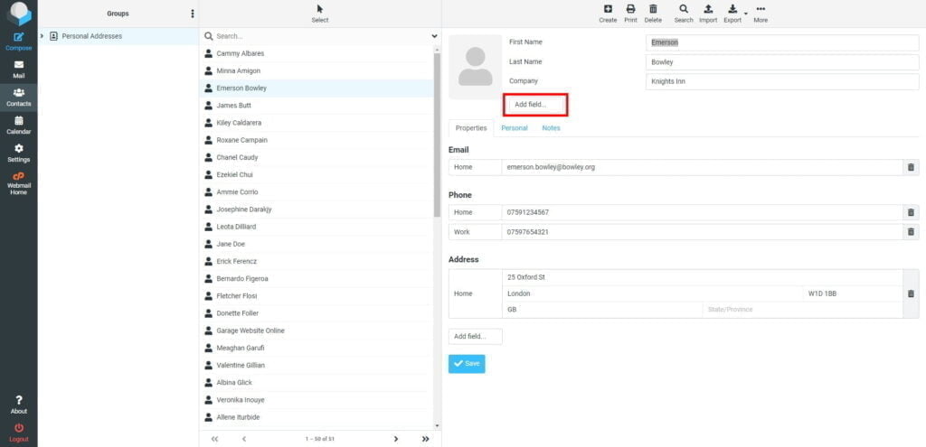Edit phone number 07591234567
Image resolution: width=926 pixels, height=447 pixels.
click(702, 212)
